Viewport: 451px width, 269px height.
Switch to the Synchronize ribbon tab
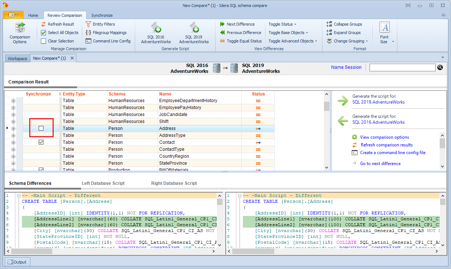tap(102, 15)
